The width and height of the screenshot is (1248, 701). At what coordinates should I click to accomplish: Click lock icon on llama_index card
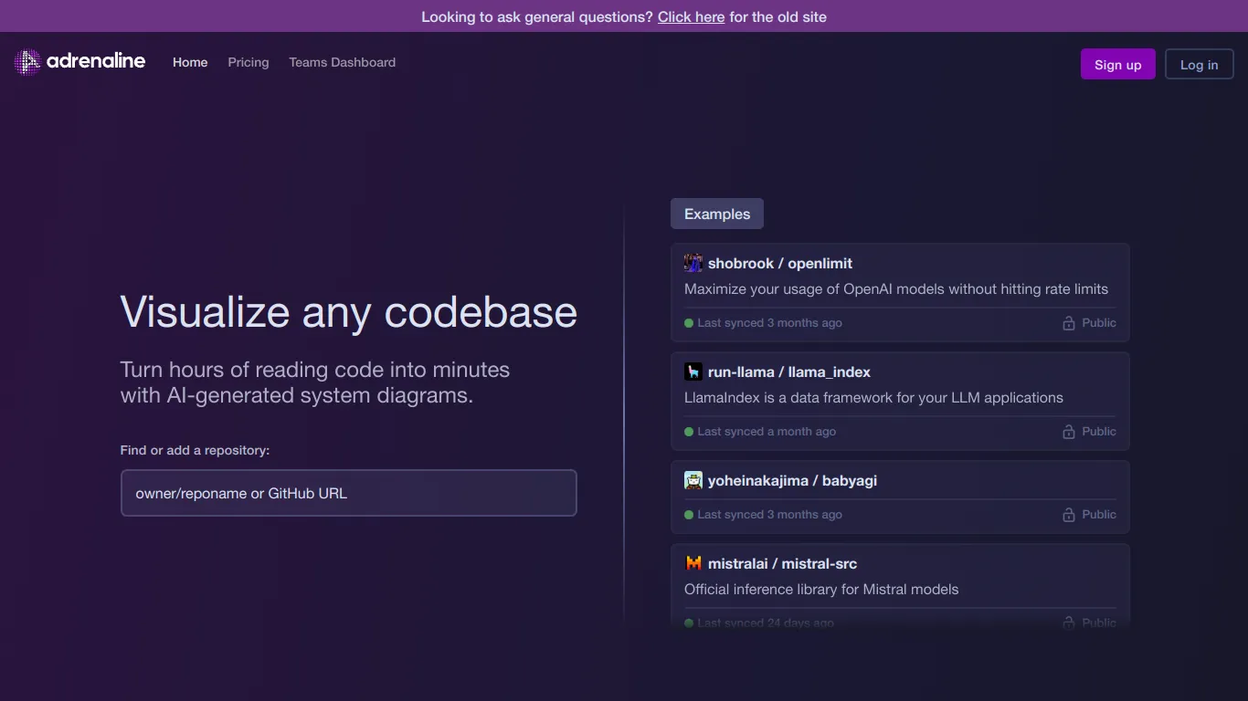point(1069,432)
